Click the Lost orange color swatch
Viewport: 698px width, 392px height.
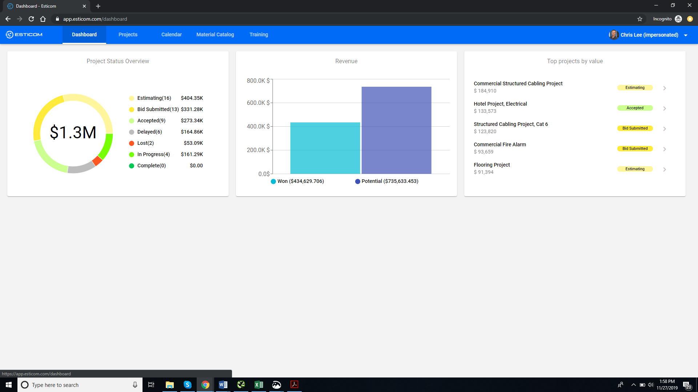pos(132,143)
